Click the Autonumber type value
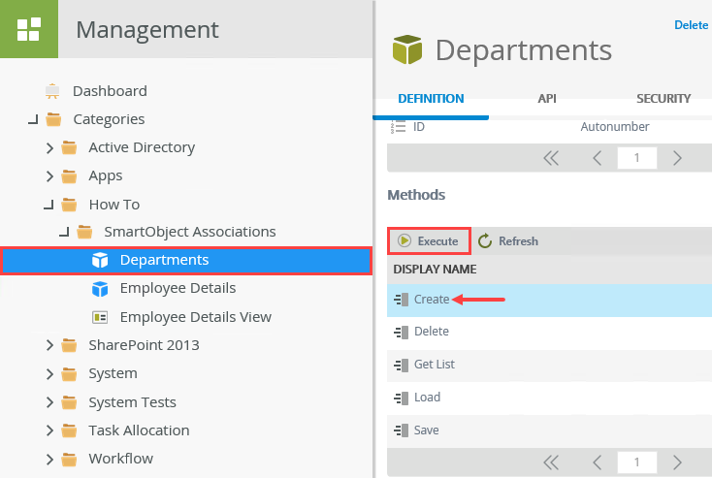 [x=615, y=127]
